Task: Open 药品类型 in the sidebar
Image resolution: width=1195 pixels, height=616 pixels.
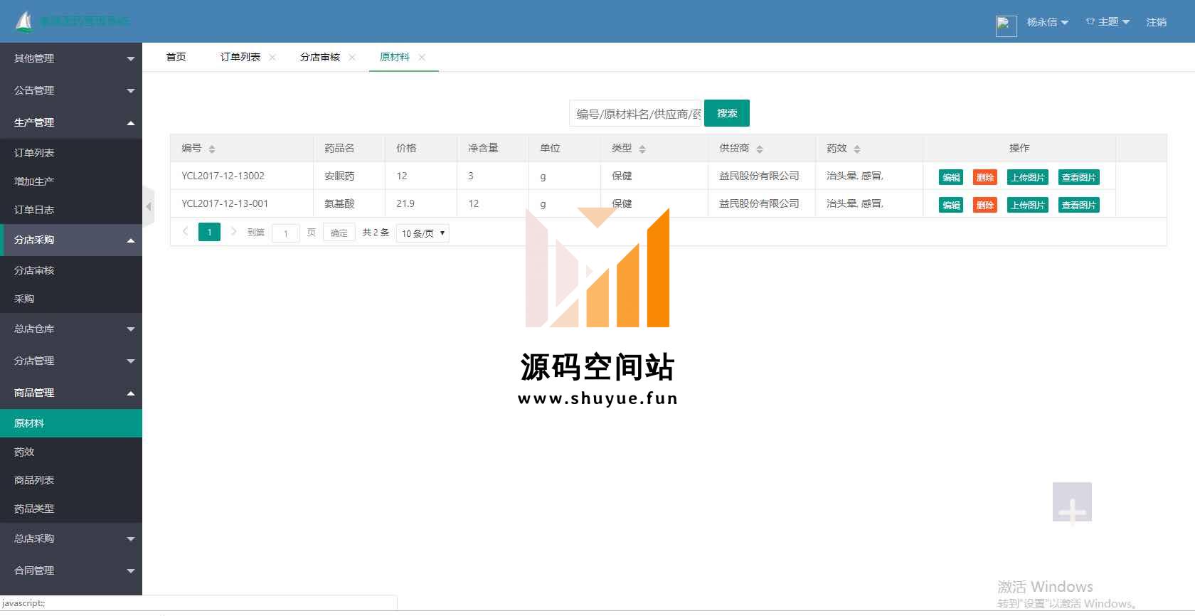Action: [71, 509]
